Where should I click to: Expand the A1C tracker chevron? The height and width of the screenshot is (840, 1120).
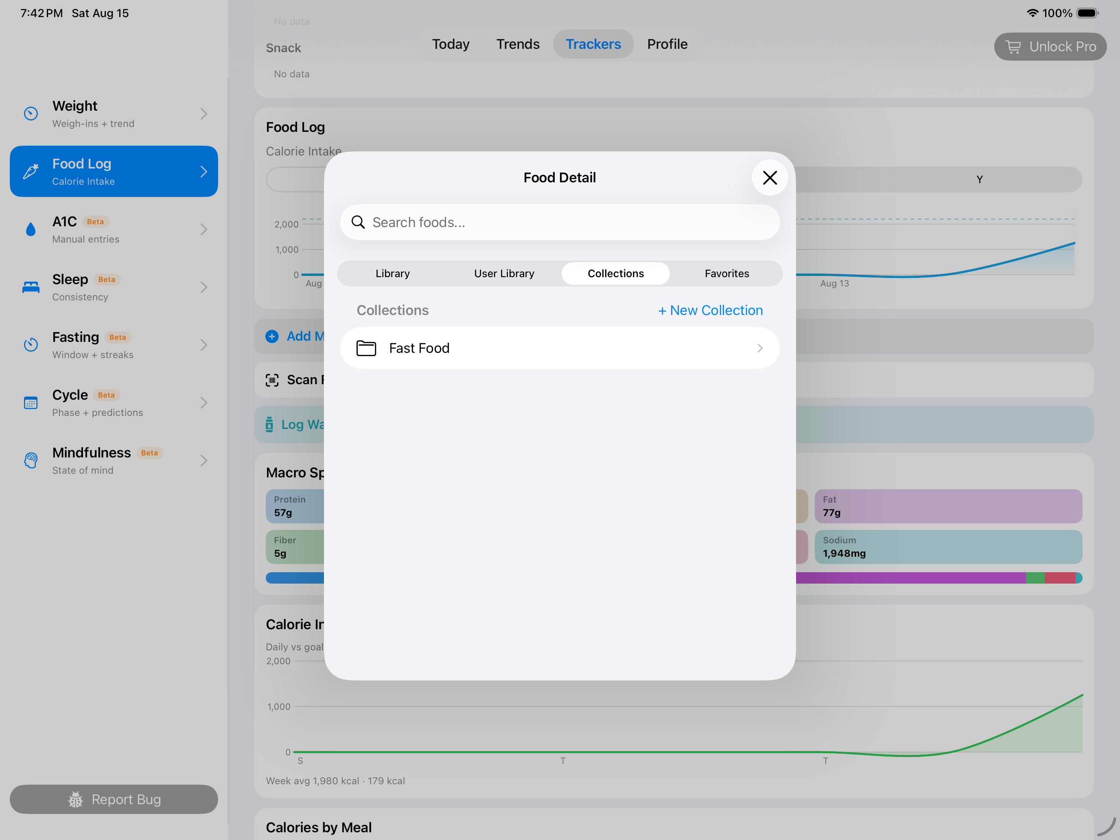pos(203,230)
